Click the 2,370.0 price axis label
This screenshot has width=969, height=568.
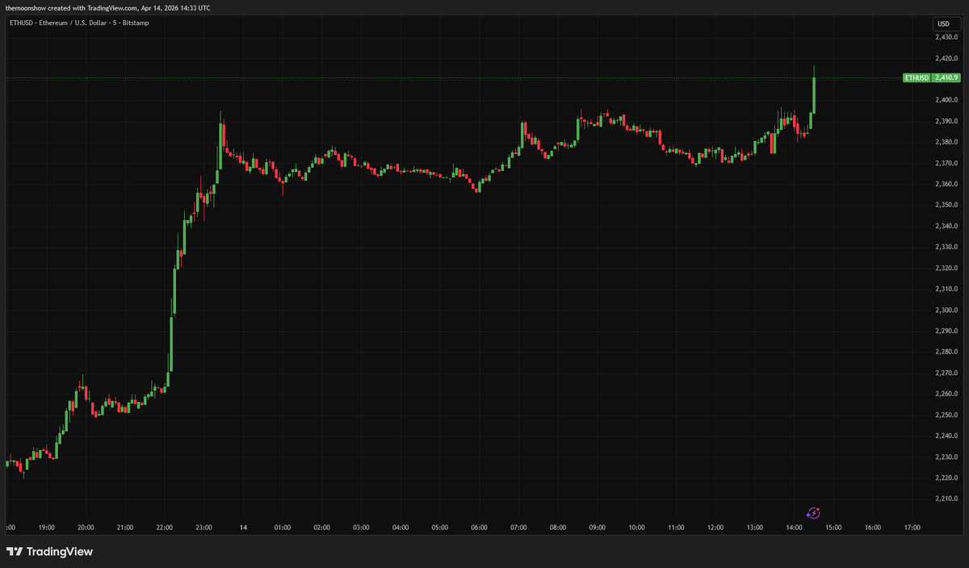click(946, 163)
